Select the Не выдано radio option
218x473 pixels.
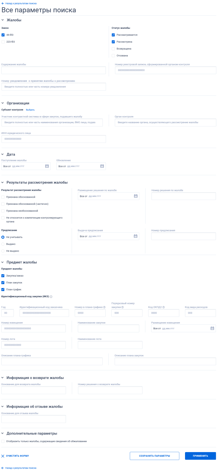pos(3,251)
